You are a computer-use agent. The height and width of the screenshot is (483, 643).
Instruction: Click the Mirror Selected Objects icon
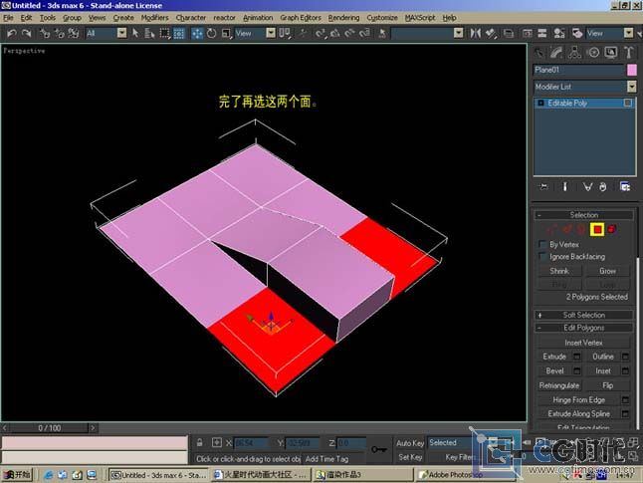[x=475, y=33]
